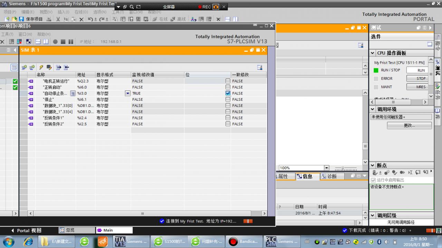The image size is (442, 248).
Task: Open the zoom percentage dropdown at 100%
Action: pos(327,168)
